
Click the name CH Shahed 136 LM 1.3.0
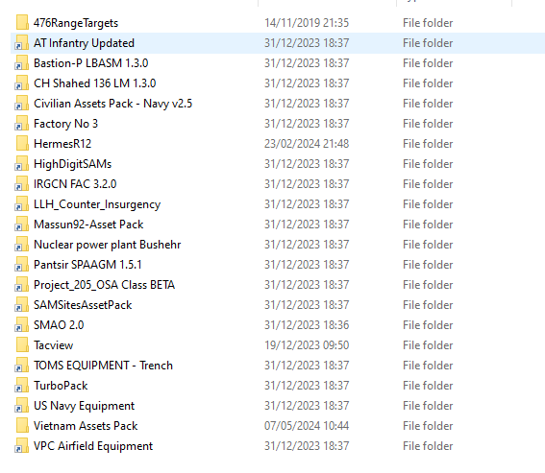tap(94, 83)
